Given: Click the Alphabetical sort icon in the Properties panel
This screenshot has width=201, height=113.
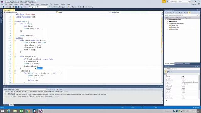Looking at the screenshot, I should pos(168,72).
